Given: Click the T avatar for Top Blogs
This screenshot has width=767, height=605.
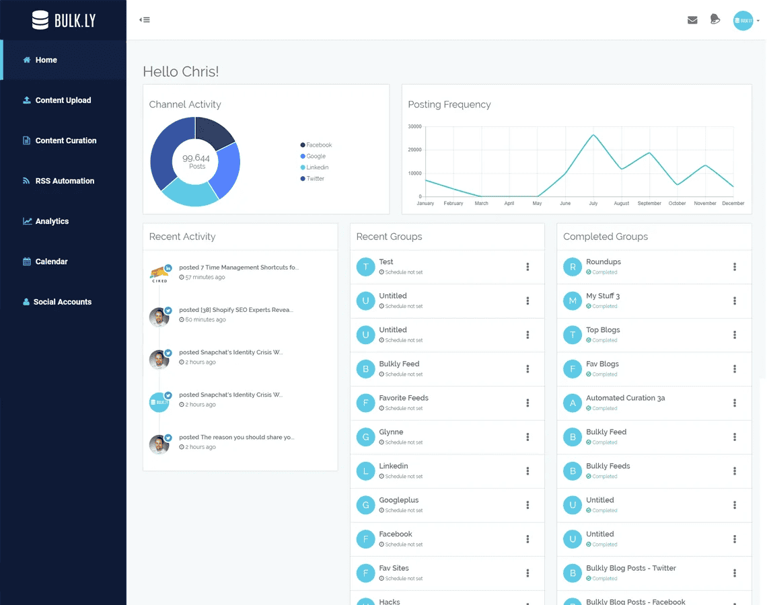Looking at the screenshot, I should point(573,335).
